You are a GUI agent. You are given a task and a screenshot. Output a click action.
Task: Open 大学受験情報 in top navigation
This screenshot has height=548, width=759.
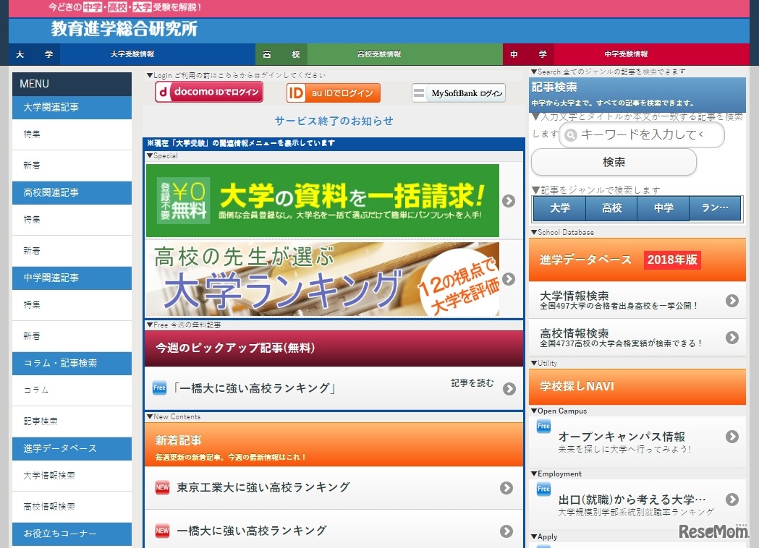132,54
